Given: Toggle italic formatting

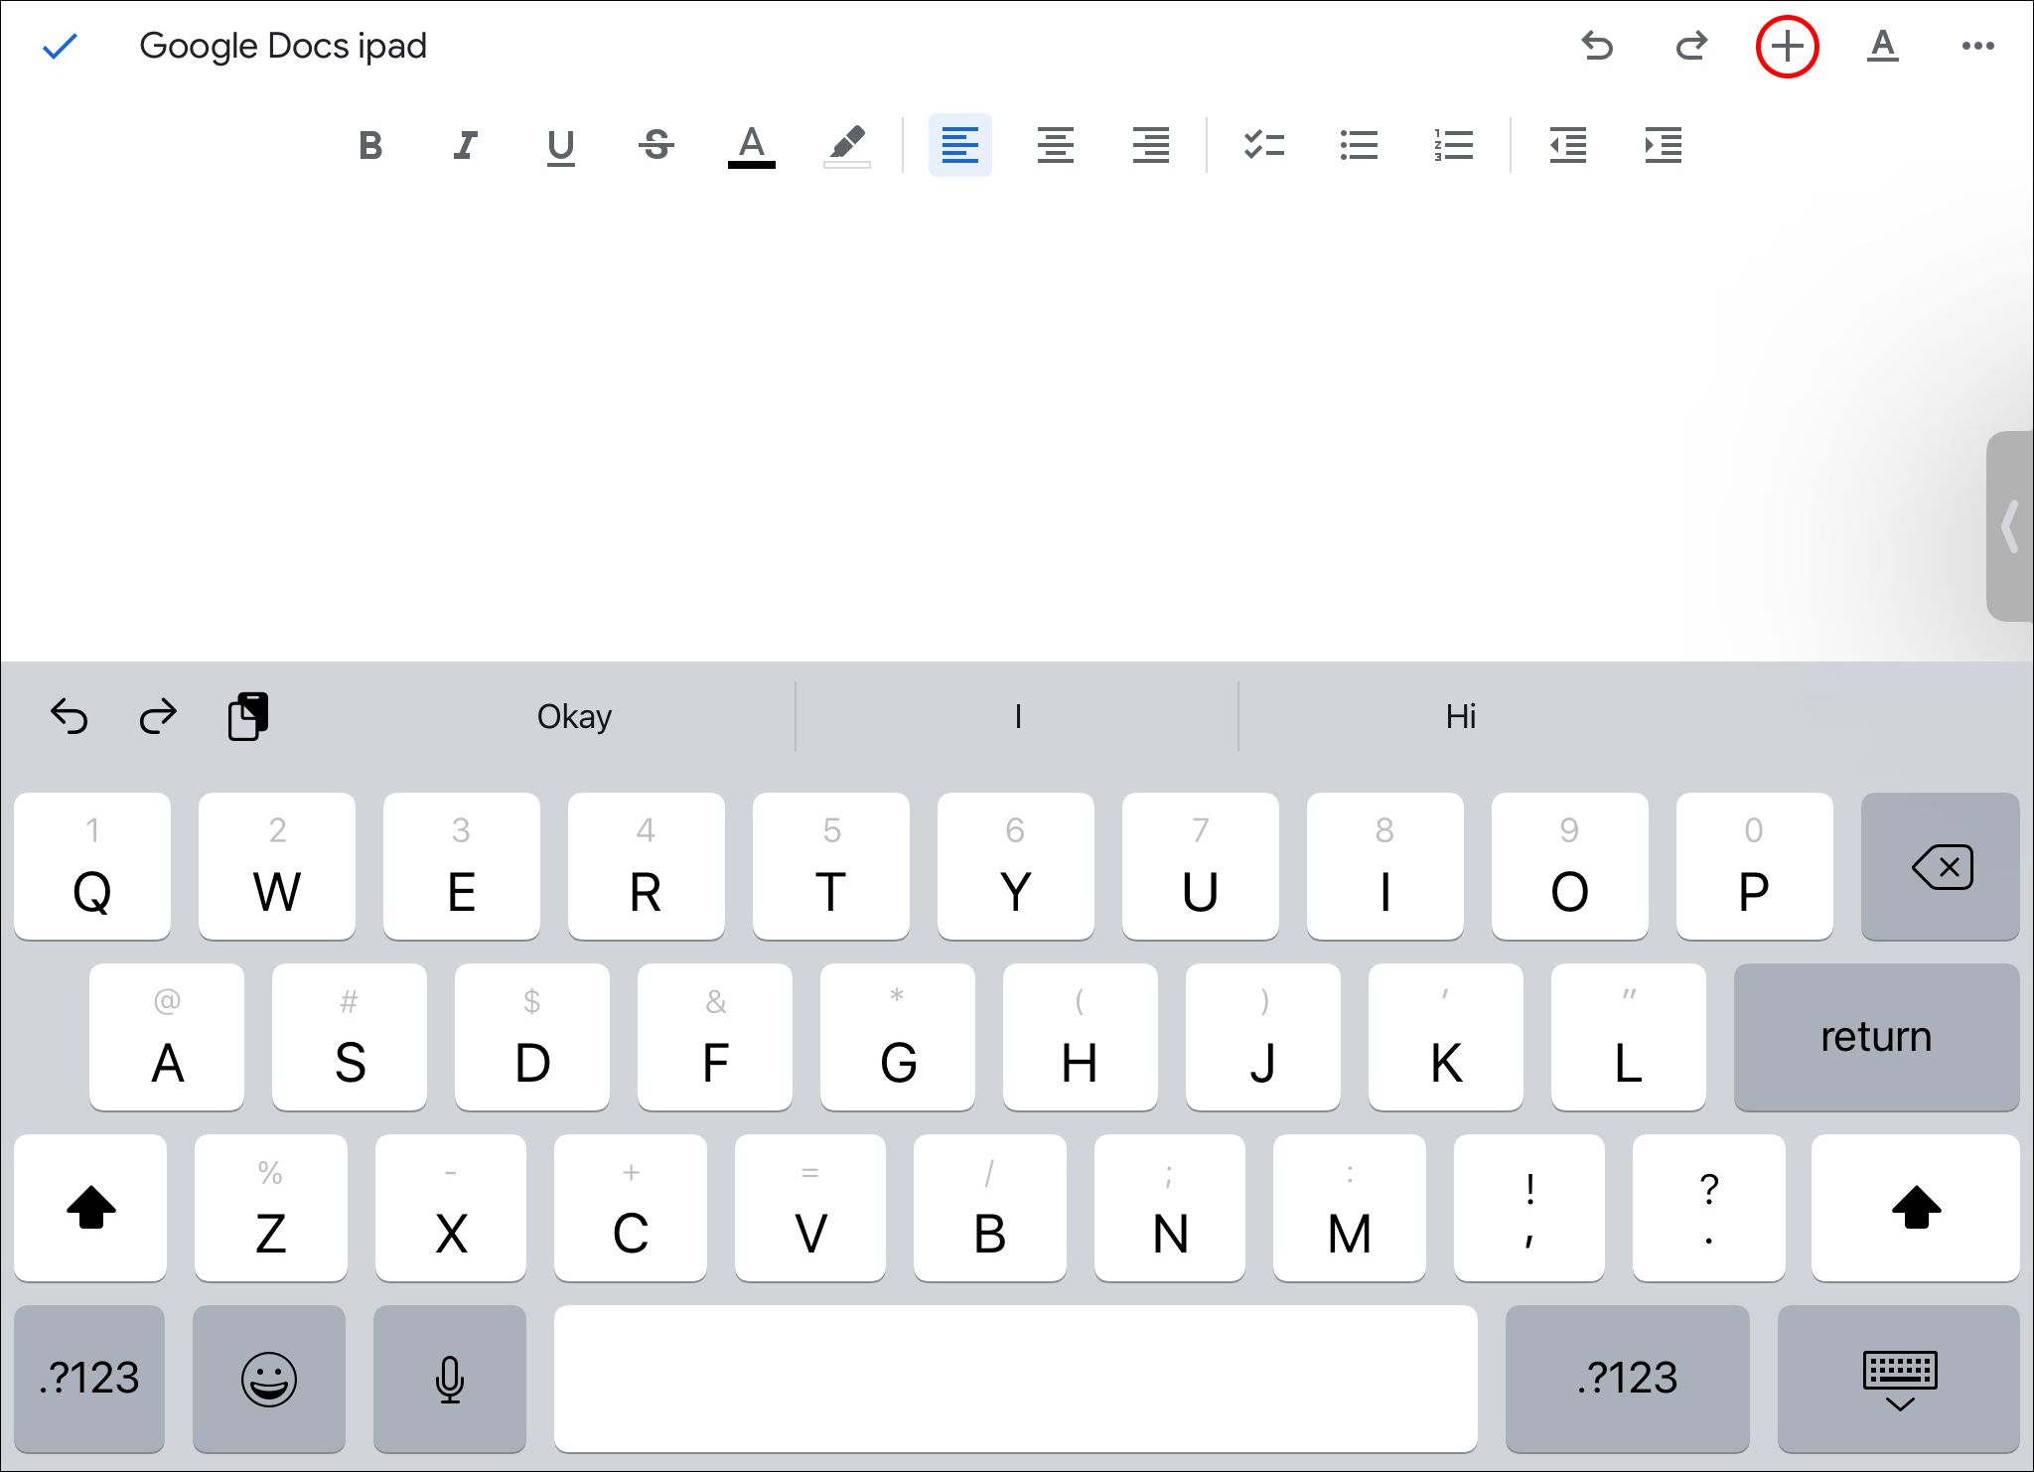Looking at the screenshot, I should coord(465,146).
